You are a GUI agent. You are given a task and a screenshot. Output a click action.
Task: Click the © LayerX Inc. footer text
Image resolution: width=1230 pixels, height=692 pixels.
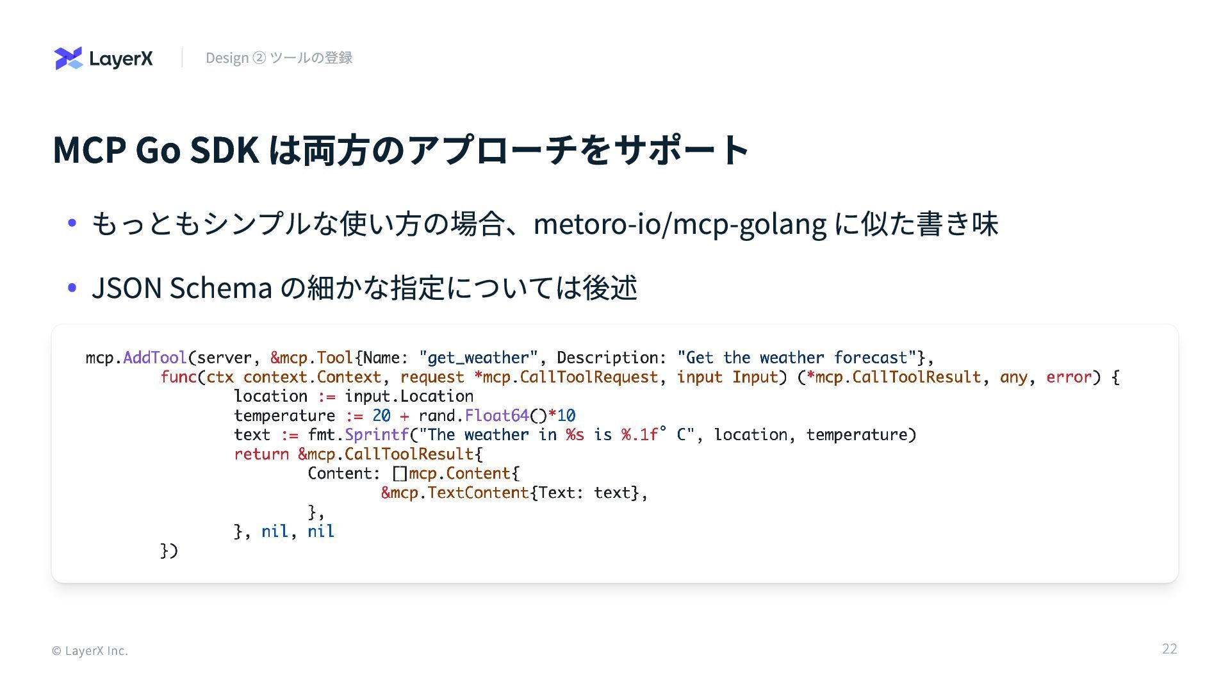pos(90,650)
